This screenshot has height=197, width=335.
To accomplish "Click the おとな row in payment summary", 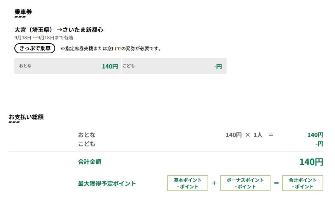I will (87, 135).
